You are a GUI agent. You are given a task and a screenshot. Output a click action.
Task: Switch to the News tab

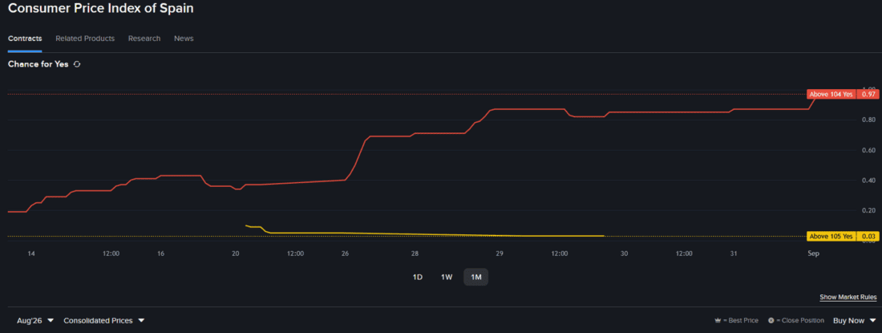coord(184,39)
